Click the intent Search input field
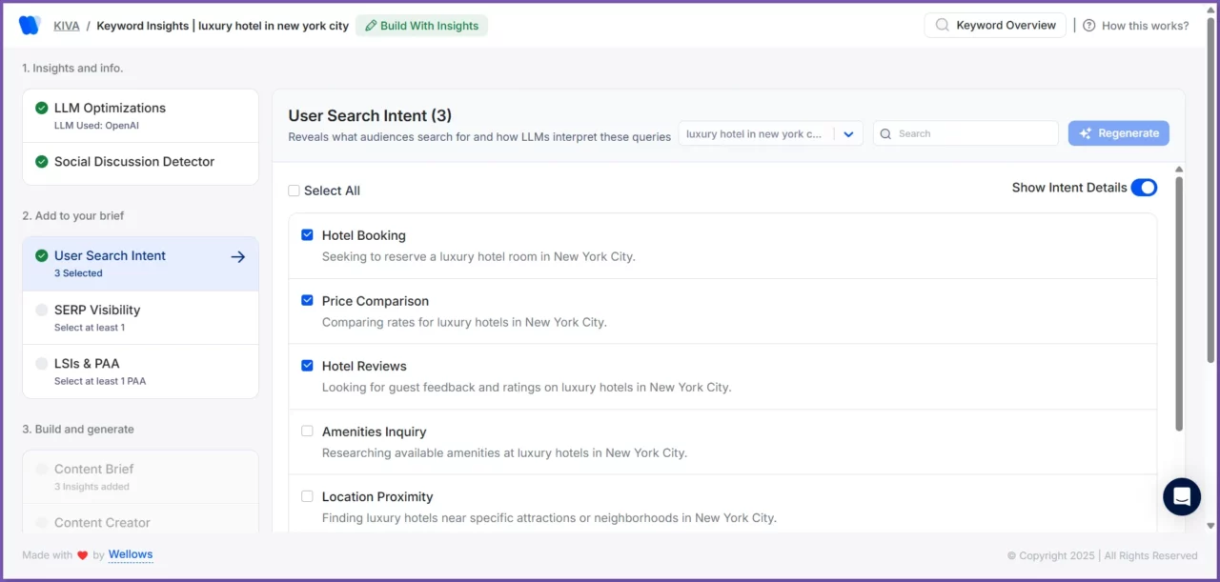Viewport: 1220px width, 582px height. (972, 134)
